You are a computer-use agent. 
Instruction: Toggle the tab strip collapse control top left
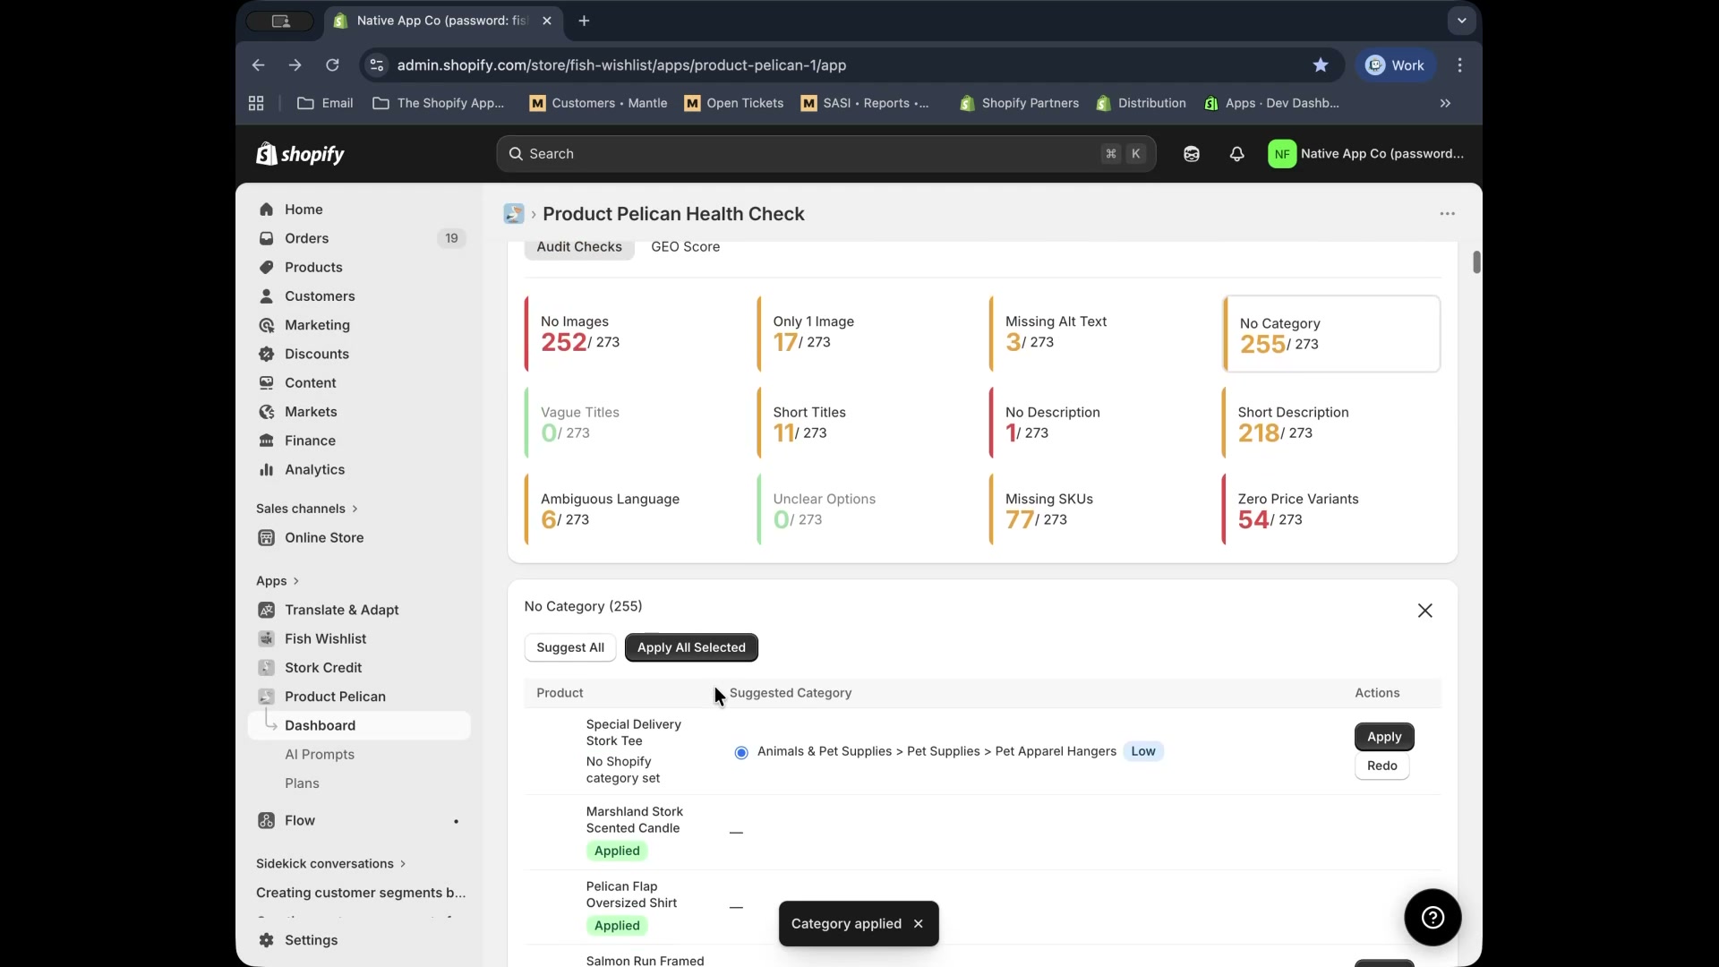coord(281,21)
